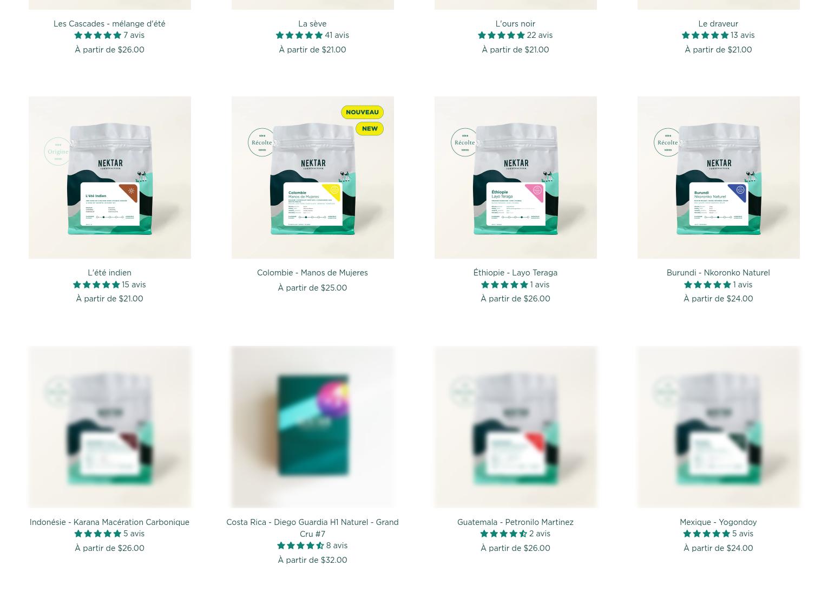Open Éthiopie - Layo Teraga product link
This screenshot has height=611, width=828.
click(x=515, y=273)
